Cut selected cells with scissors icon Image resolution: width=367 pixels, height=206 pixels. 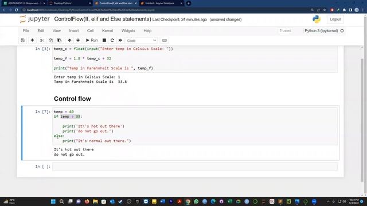pos(42,41)
